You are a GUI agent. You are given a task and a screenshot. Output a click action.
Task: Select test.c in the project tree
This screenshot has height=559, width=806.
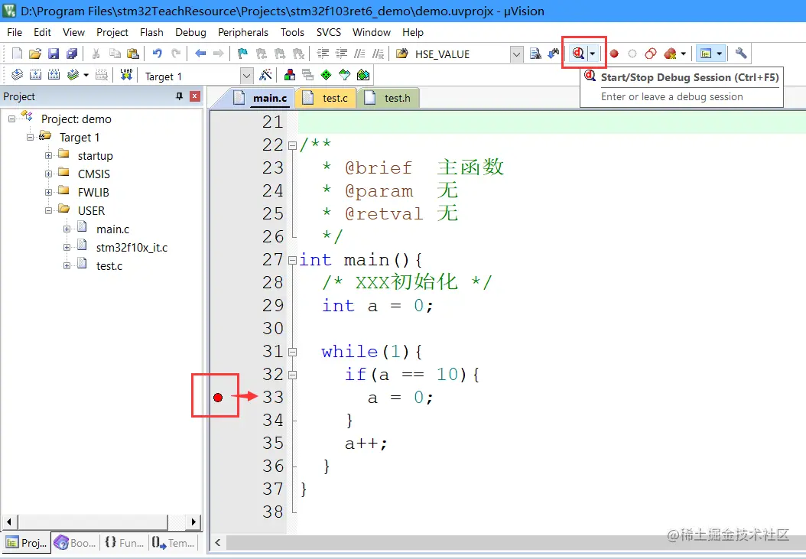pos(109,266)
